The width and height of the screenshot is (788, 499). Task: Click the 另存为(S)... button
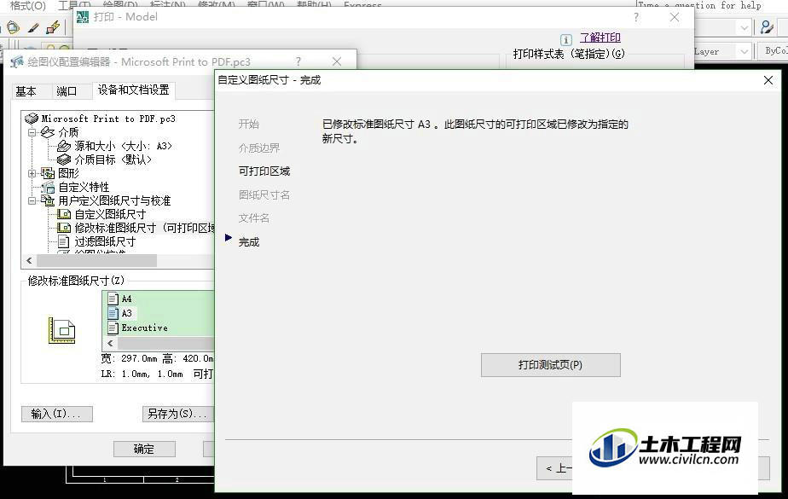click(178, 414)
